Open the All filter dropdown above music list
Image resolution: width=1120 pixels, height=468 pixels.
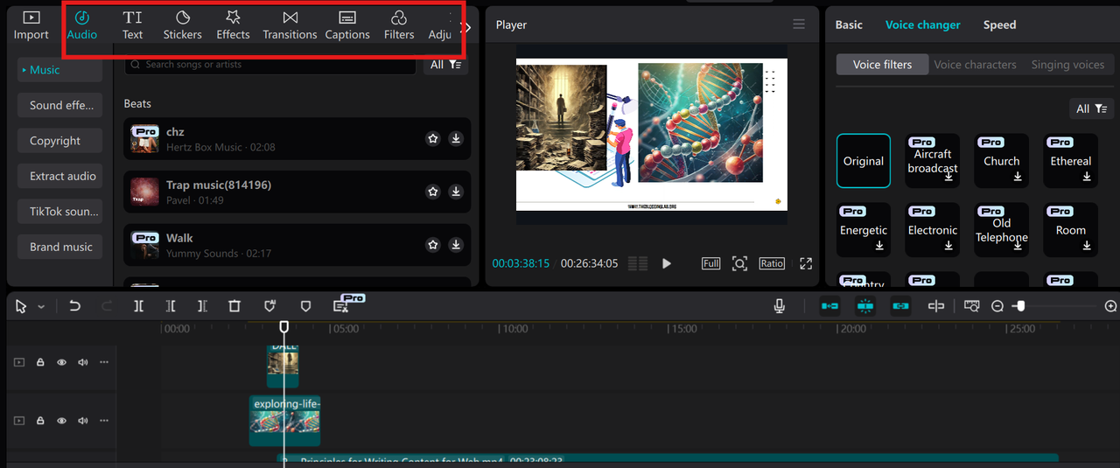[x=445, y=65]
